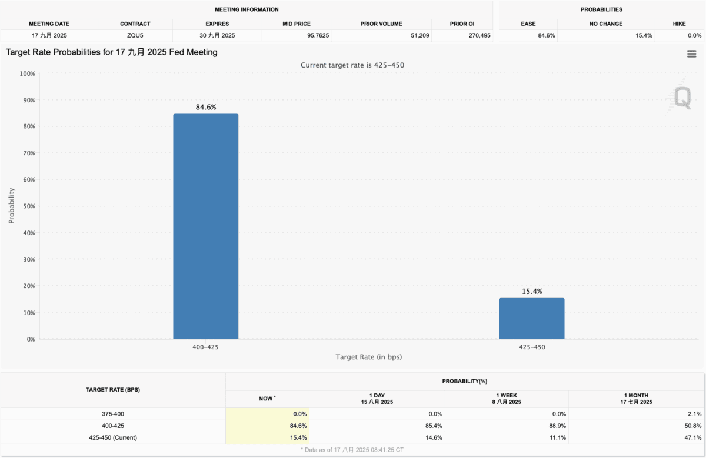Click the 47.1% one-month value
This screenshot has width=706, height=458.
coord(692,437)
